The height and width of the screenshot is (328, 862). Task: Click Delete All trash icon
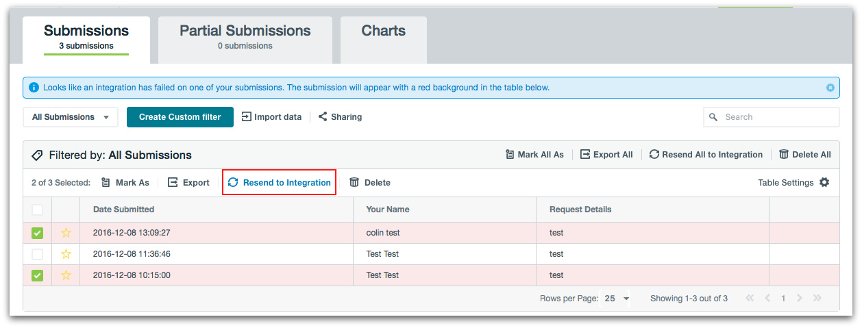pos(784,155)
